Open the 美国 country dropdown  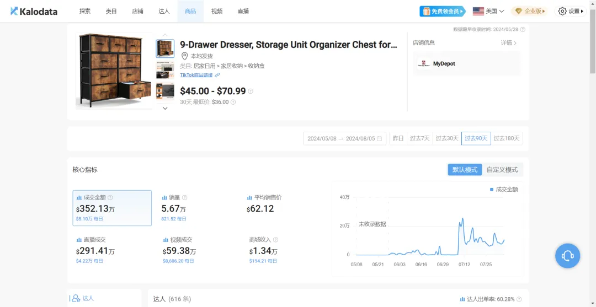pyautogui.click(x=488, y=12)
